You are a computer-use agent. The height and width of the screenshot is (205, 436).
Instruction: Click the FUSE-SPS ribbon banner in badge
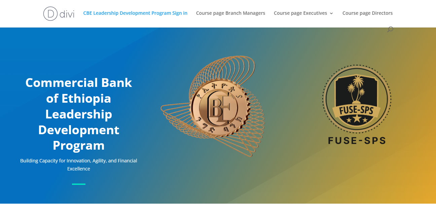[356, 110]
